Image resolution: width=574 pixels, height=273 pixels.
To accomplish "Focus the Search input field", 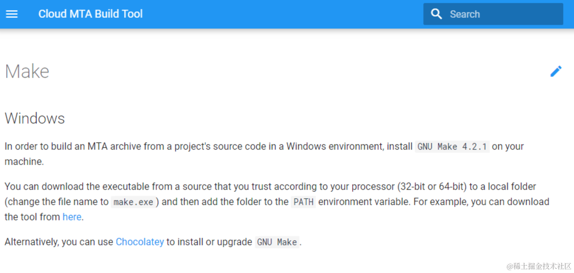I will click(x=503, y=14).
